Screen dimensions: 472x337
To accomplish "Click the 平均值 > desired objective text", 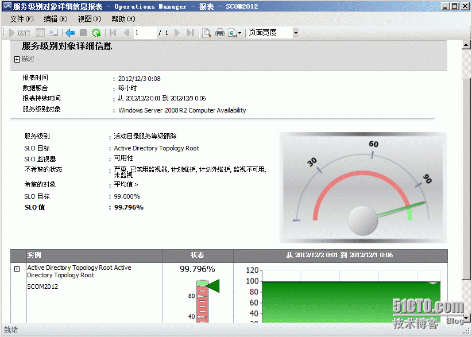I will (126, 184).
